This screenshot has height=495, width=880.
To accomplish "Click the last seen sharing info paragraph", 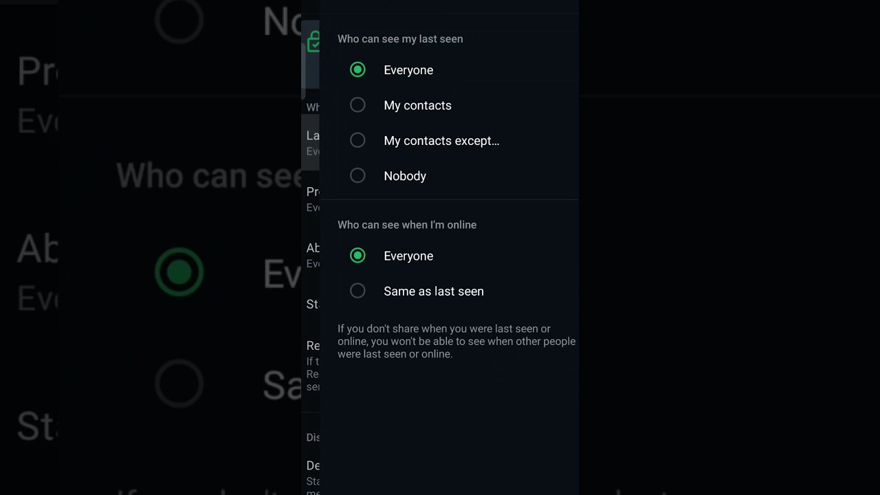I will click(456, 341).
